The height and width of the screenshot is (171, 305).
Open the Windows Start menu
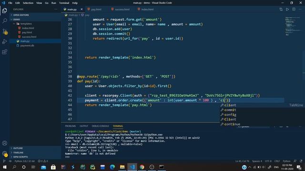[4, 167]
